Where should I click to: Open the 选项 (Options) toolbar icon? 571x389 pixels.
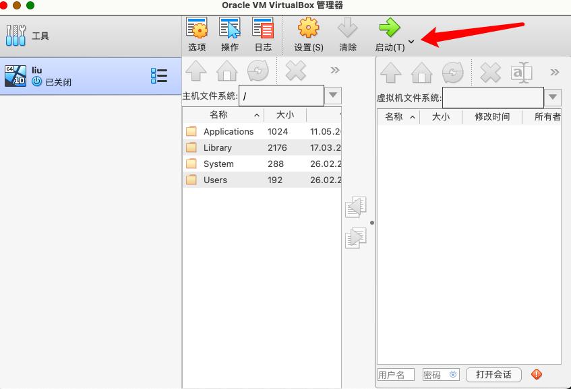pos(197,28)
